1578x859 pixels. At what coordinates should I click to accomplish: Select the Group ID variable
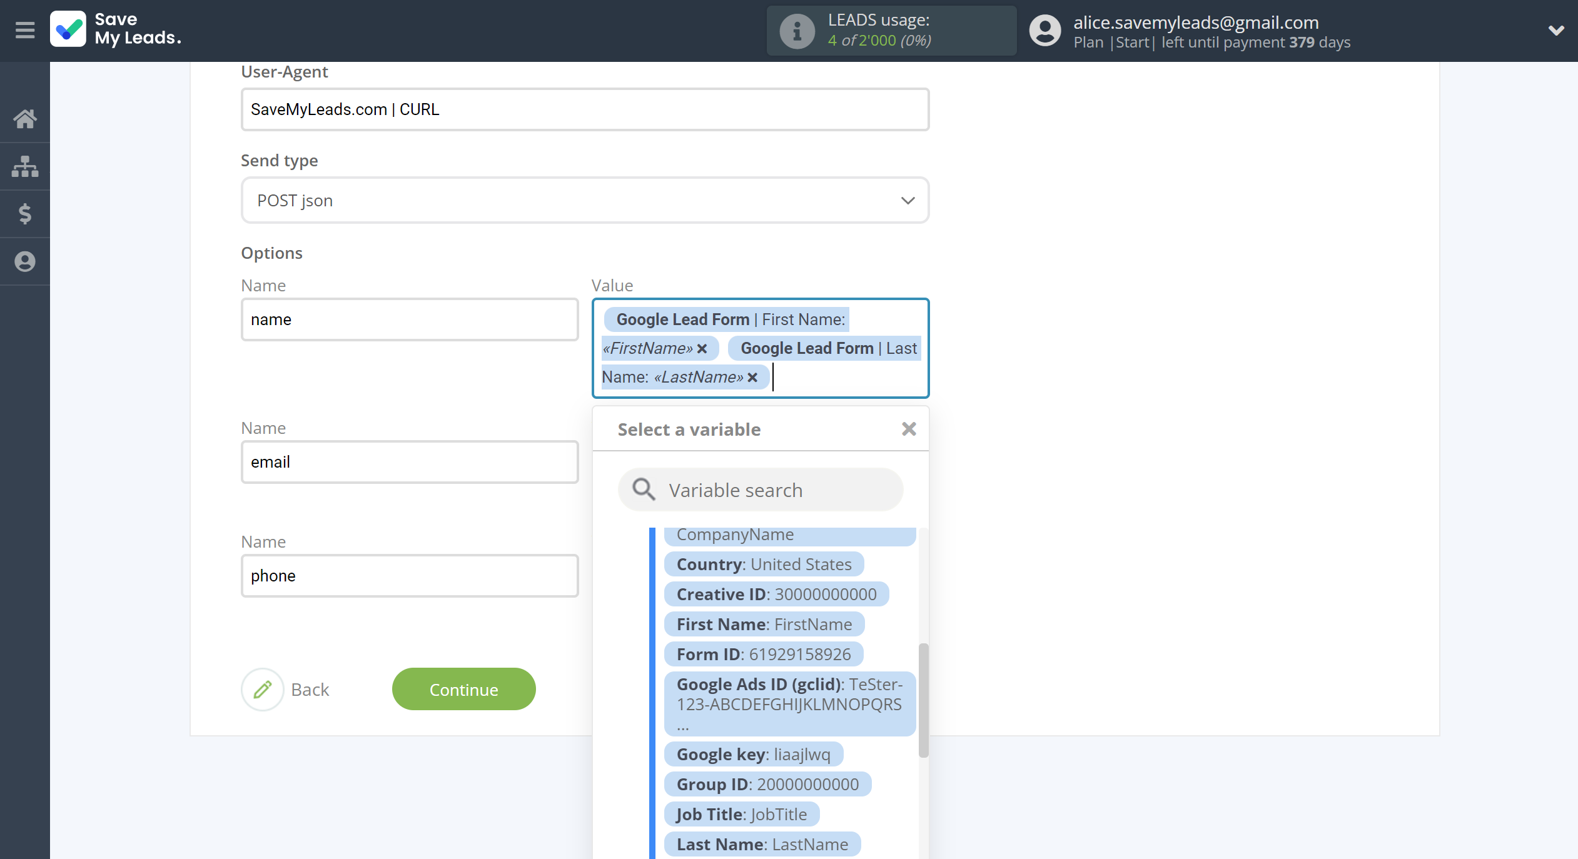(767, 784)
